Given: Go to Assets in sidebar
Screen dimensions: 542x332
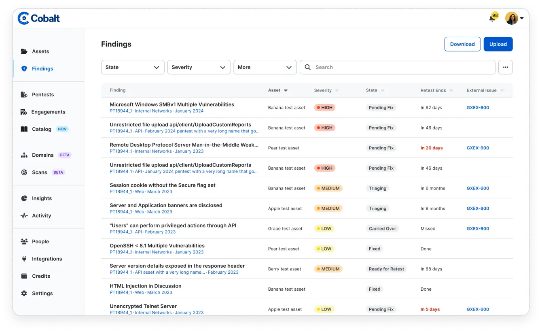Looking at the screenshot, I should [x=40, y=51].
